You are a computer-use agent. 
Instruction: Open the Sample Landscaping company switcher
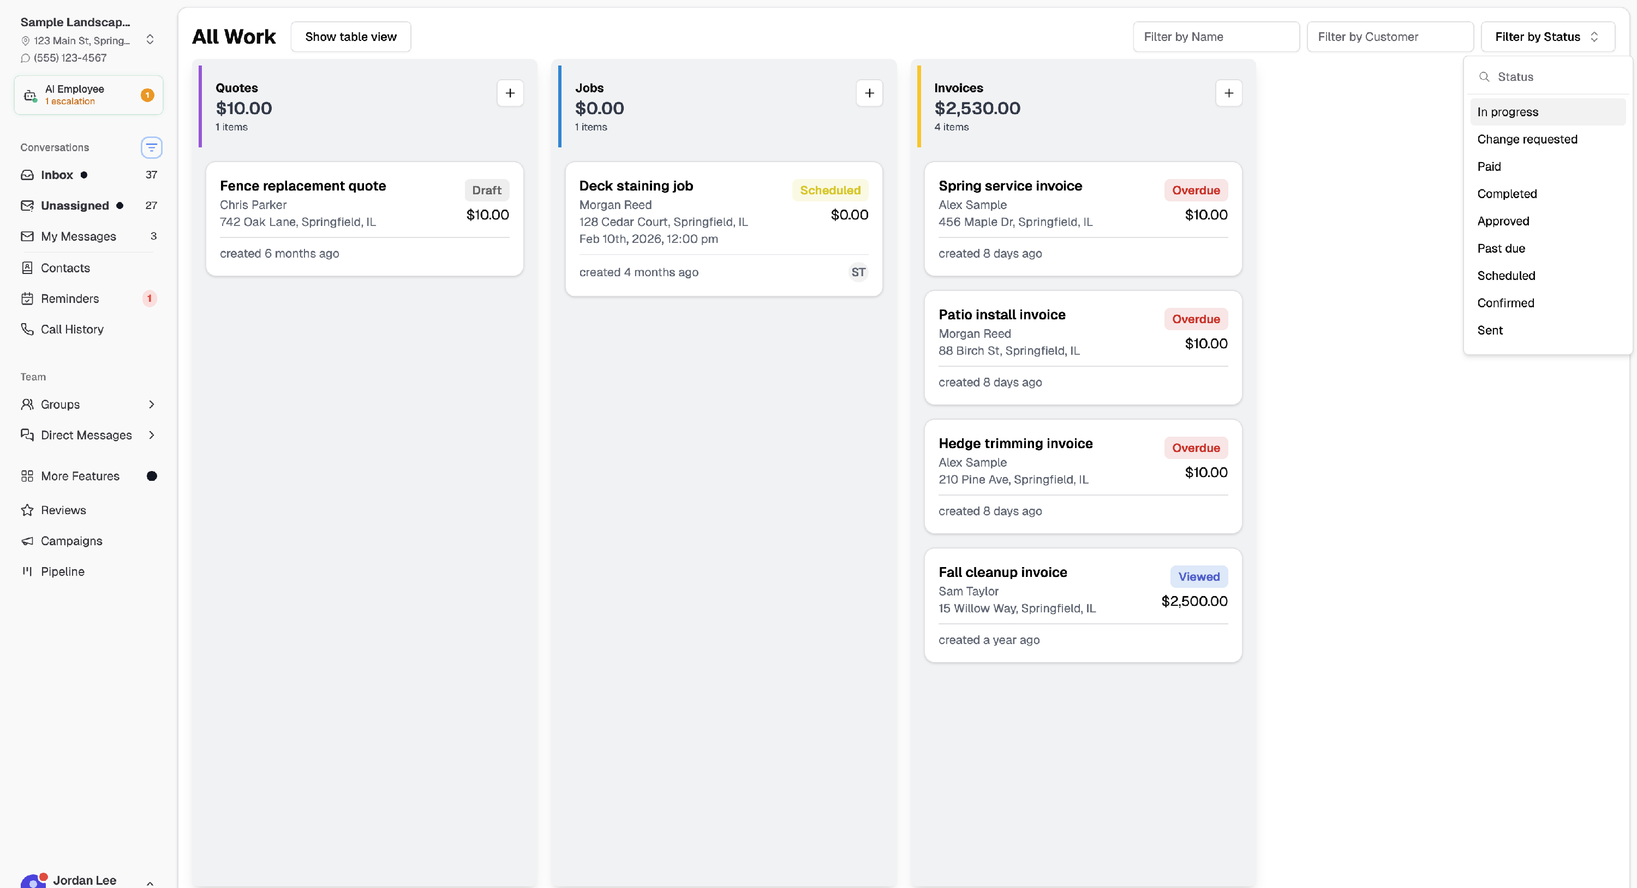point(150,39)
